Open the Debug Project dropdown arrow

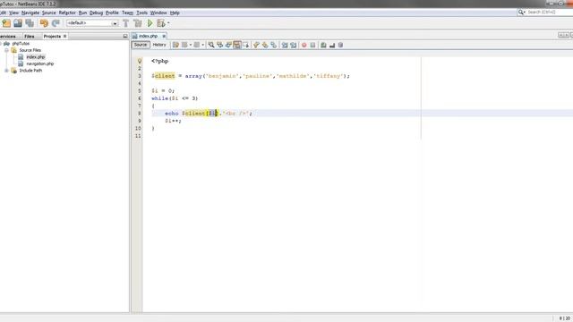pyautogui.click(x=168, y=23)
